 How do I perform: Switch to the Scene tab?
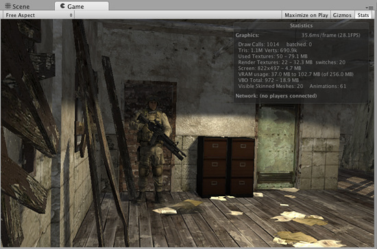coord(17,6)
